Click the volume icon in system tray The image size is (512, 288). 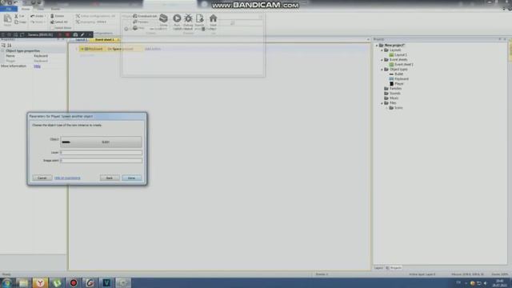(486, 283)
